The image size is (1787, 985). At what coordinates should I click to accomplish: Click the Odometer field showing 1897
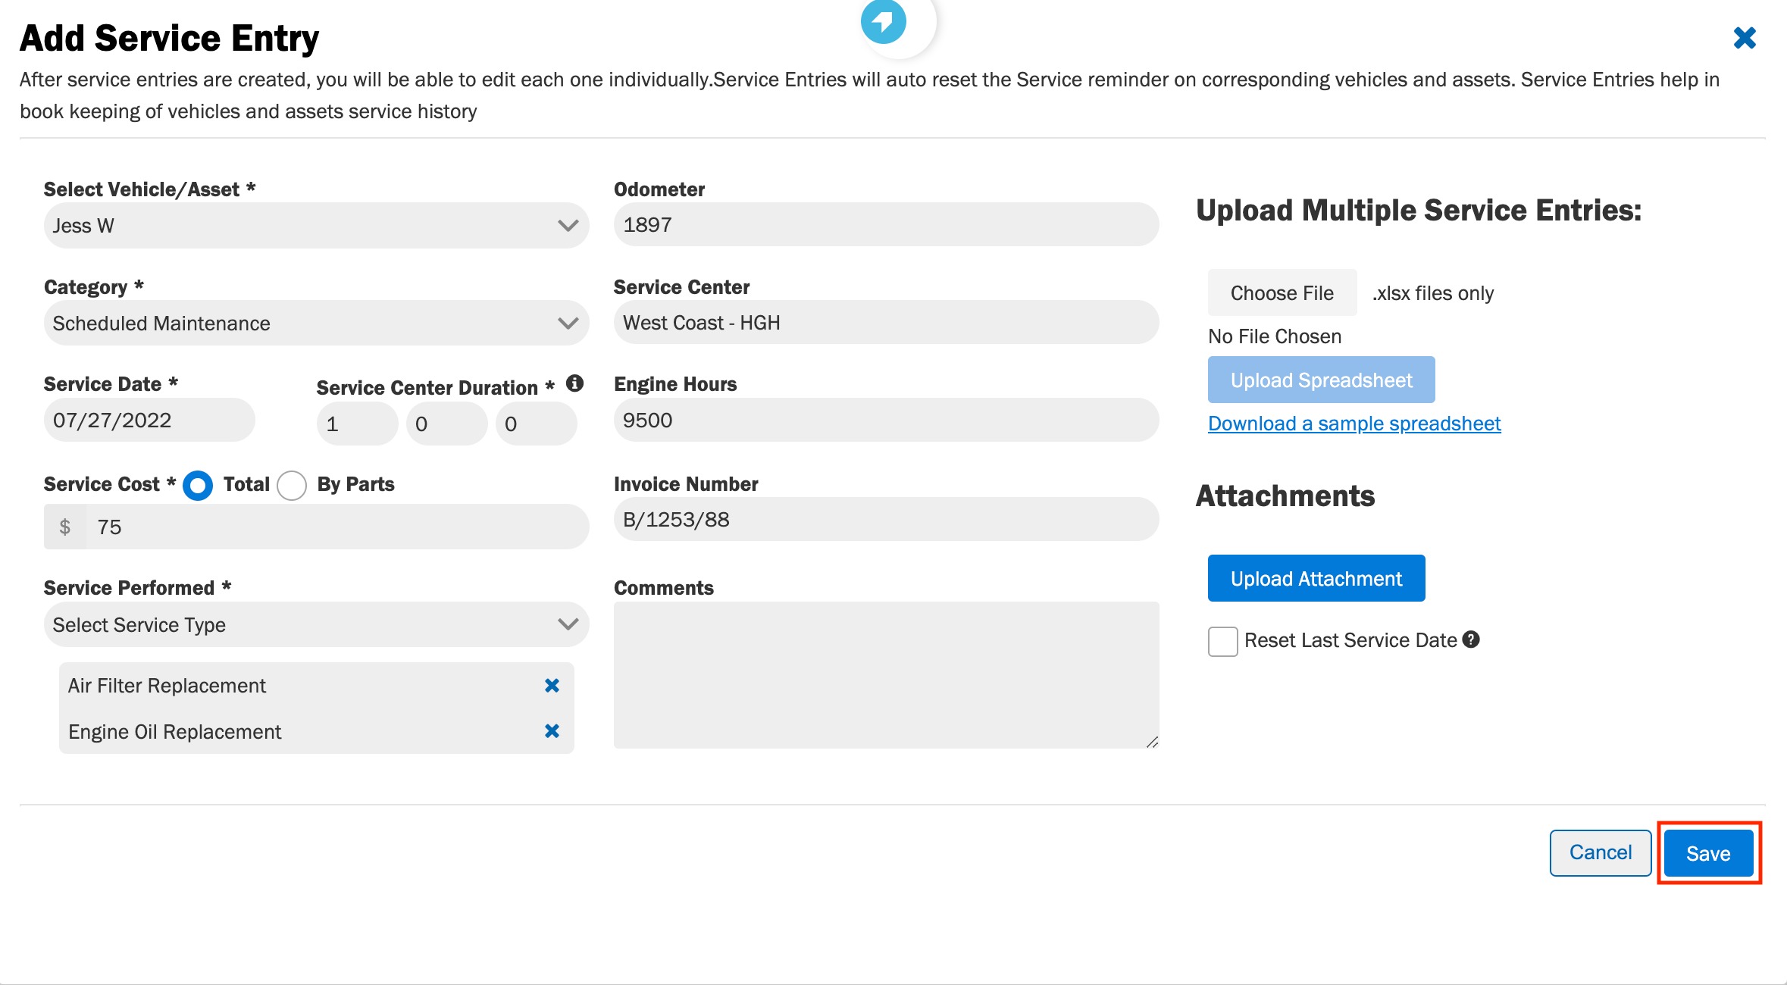[x=886, y=225]
